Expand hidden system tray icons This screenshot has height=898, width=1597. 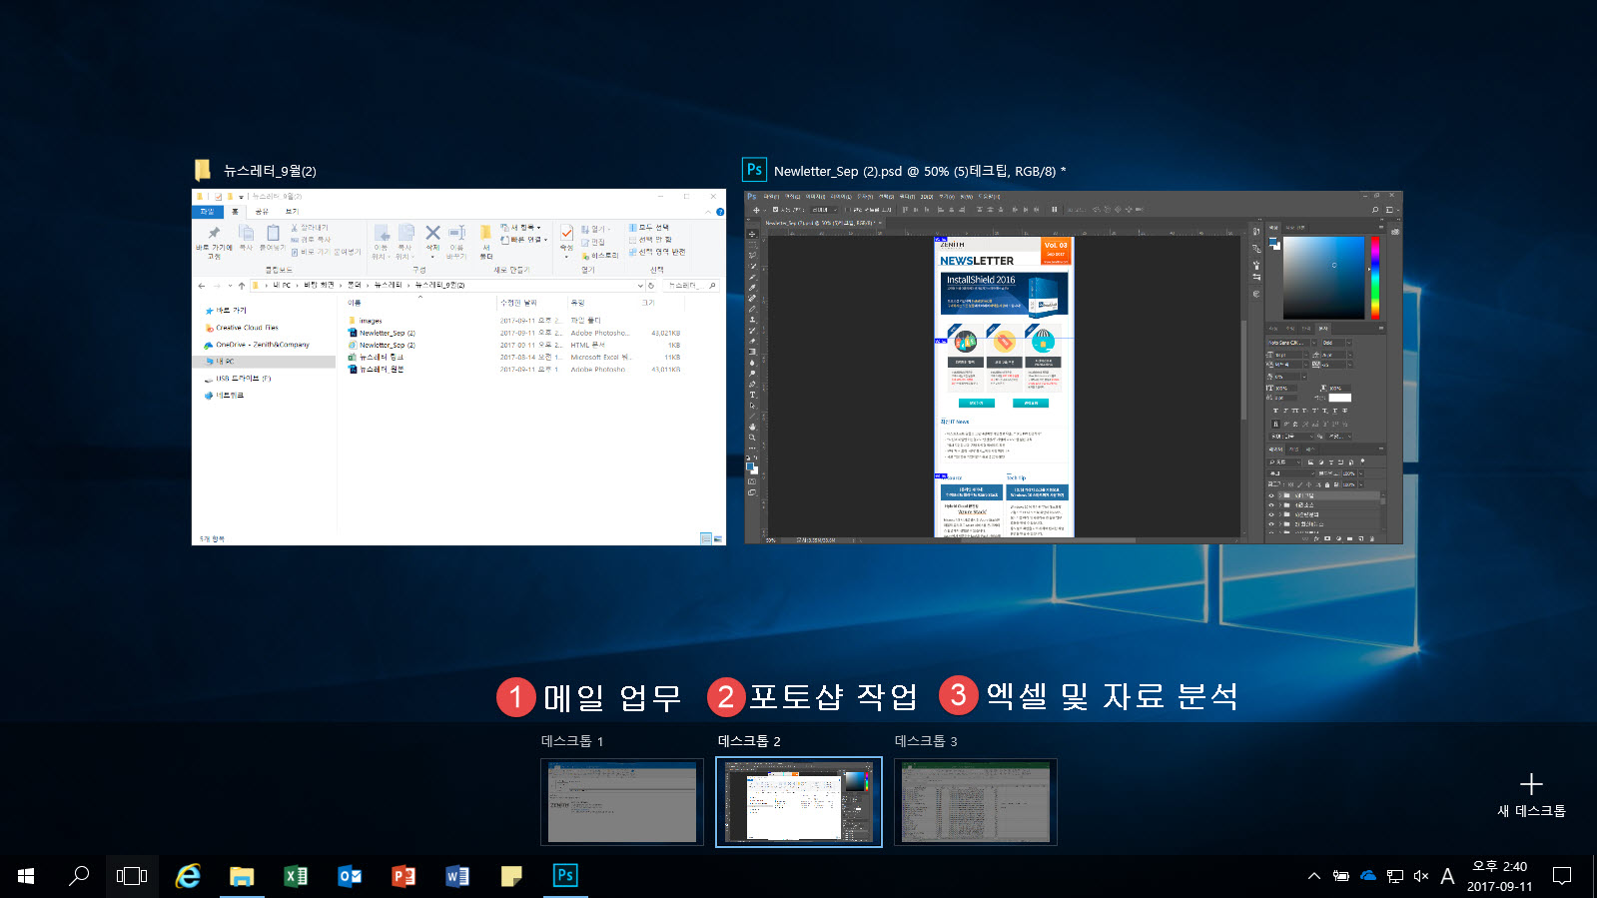click(x=1314, y=876)
